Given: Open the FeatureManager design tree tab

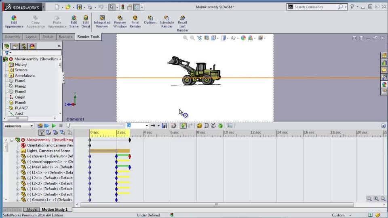Looking at the screenshot, I should tap(7, 46).
